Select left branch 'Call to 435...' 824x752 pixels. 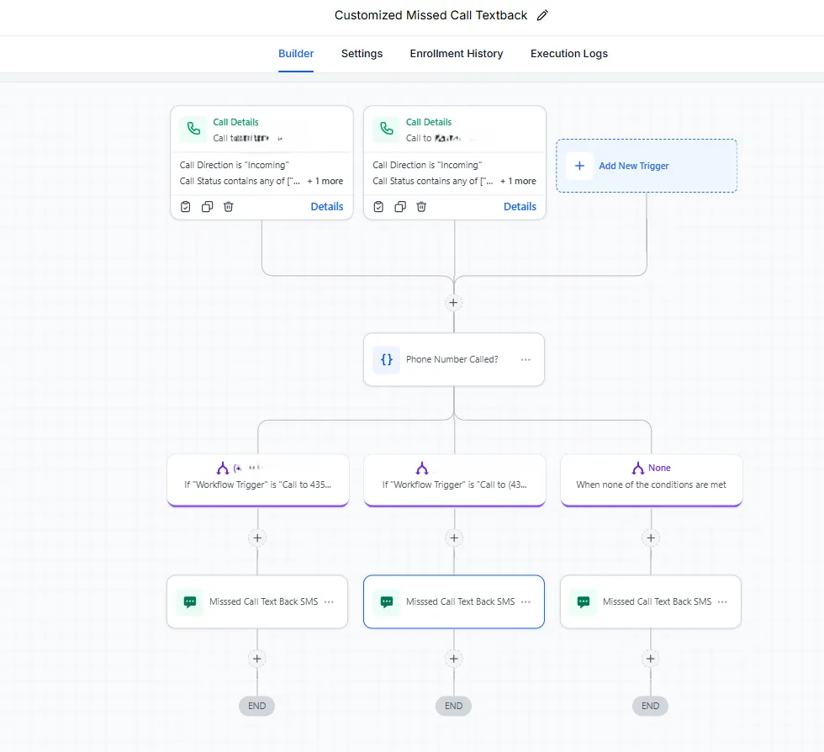(x=258, y=480)
